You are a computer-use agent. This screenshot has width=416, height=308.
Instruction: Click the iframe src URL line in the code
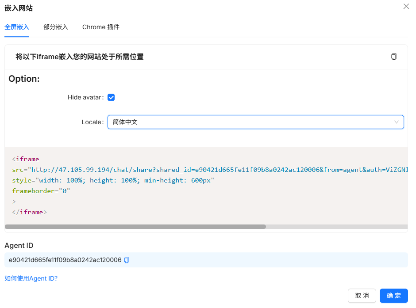pos(208,170)
